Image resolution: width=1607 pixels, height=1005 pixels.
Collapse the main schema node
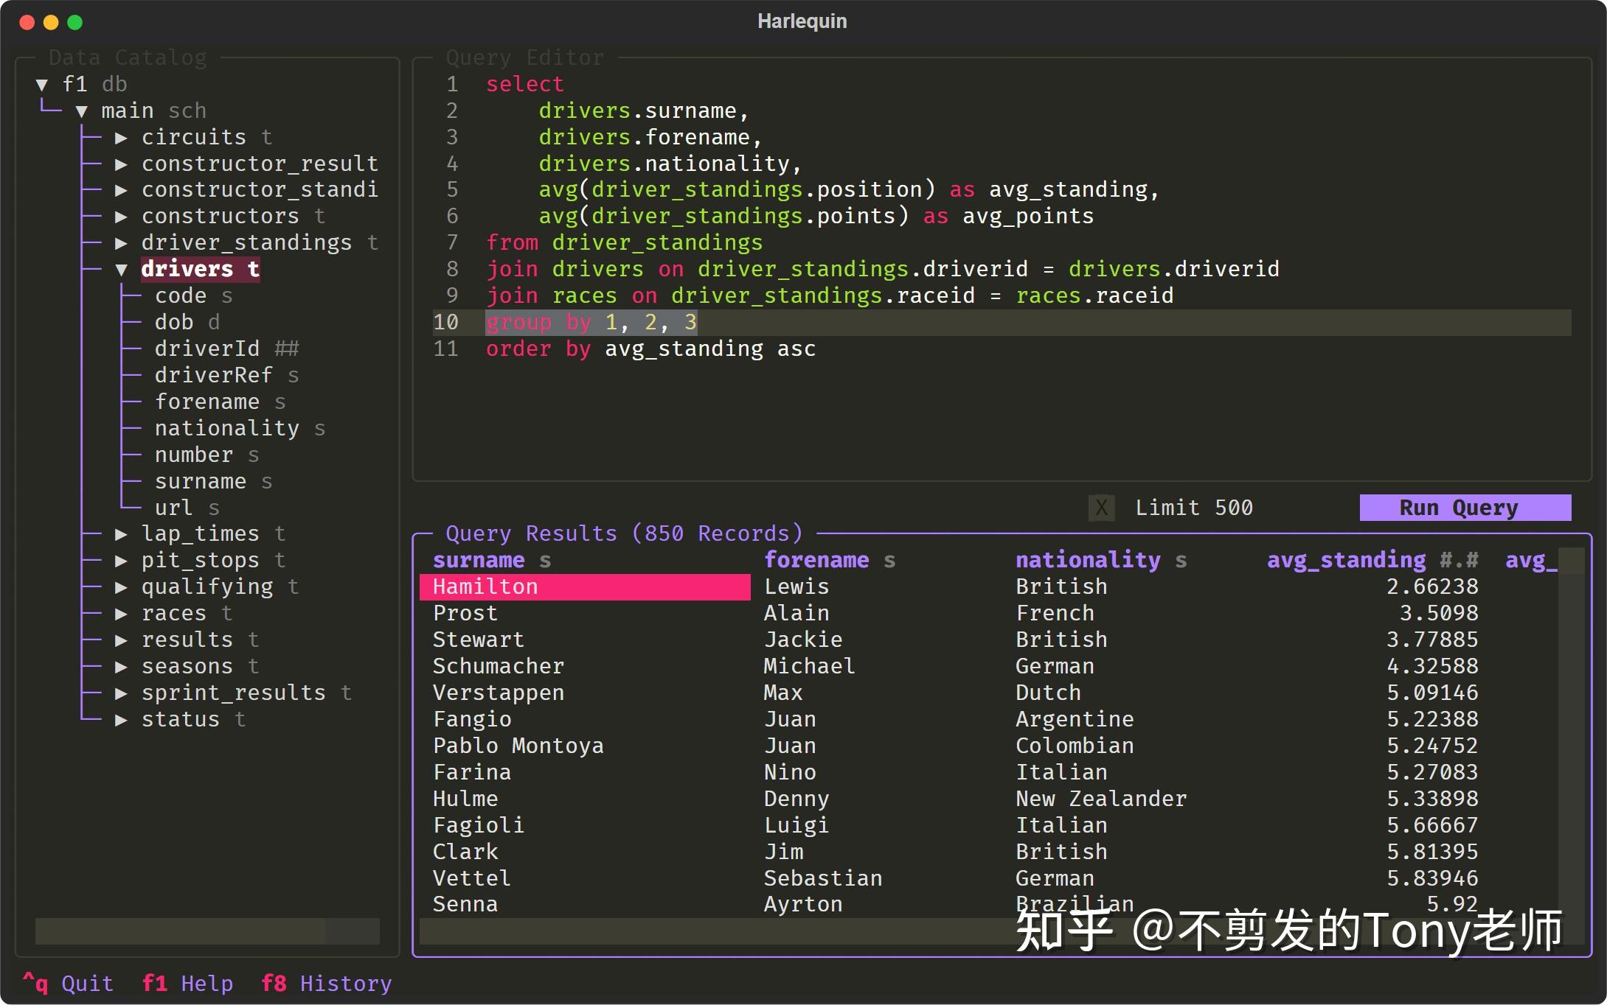coord(82,111)
